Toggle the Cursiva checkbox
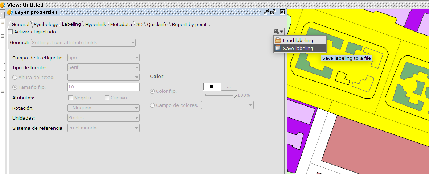429x174 pixels. (x=107, y=98)
